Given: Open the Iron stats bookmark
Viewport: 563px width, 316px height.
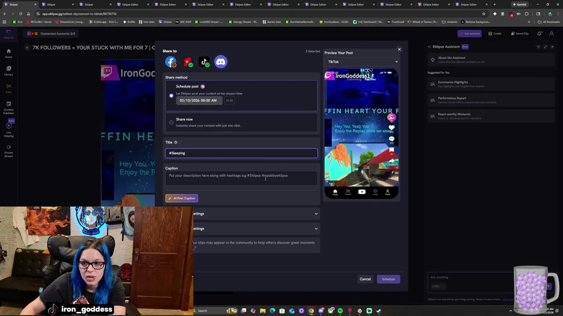Looking at the screenshot, I should (147, 22).
